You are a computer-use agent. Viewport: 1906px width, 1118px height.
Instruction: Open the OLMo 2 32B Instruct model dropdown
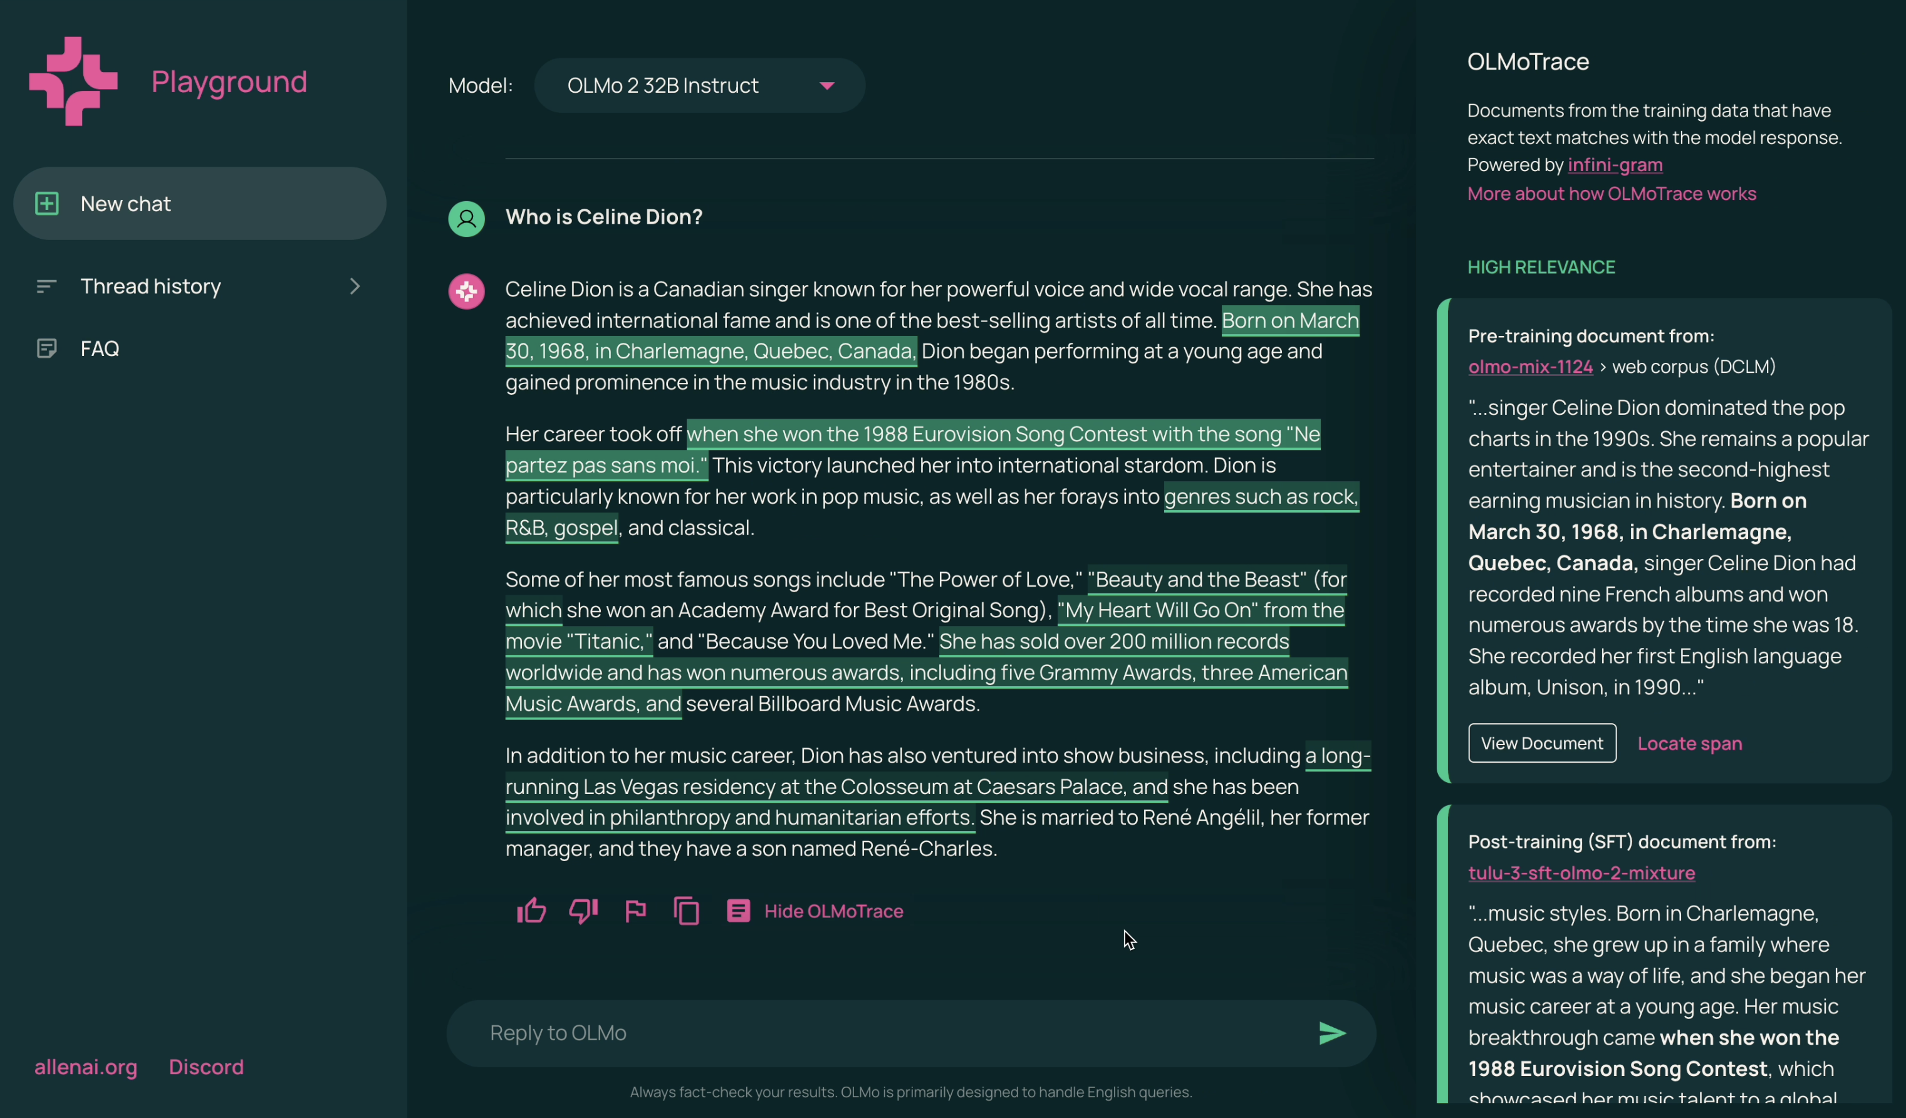(x=700, y=85)
